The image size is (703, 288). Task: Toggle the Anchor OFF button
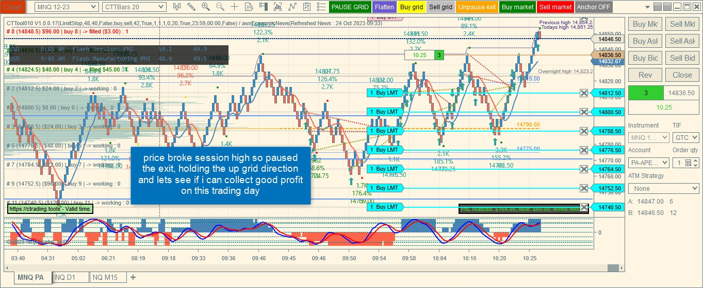[x=594, y=7]
